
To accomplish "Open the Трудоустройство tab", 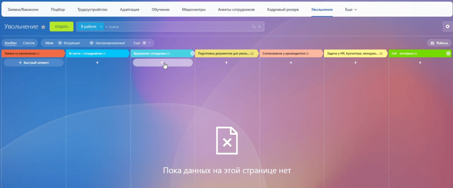I will click(92, 9).
